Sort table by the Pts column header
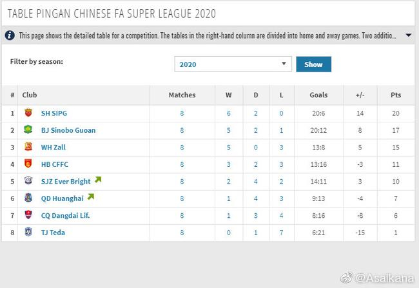Image resolution: width=419 pixels, height=288 pixels. [395, 95]
